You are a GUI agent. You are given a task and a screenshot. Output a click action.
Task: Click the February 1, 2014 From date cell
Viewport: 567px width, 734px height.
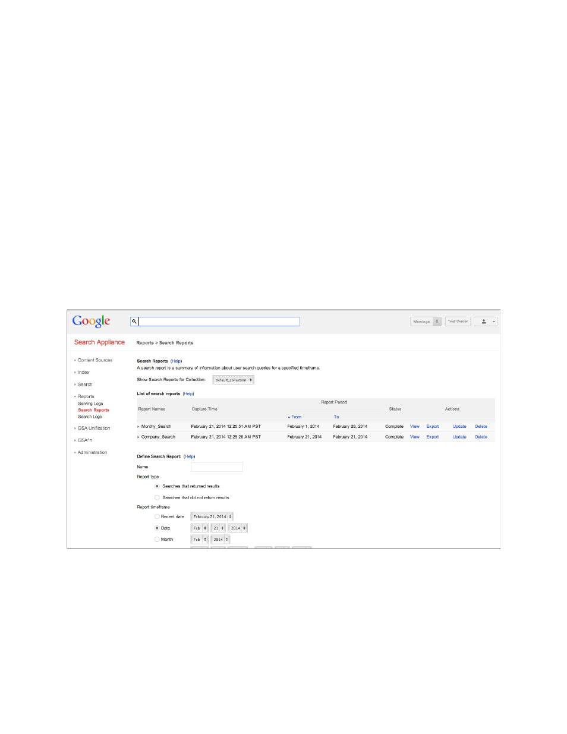click(303, 427)
